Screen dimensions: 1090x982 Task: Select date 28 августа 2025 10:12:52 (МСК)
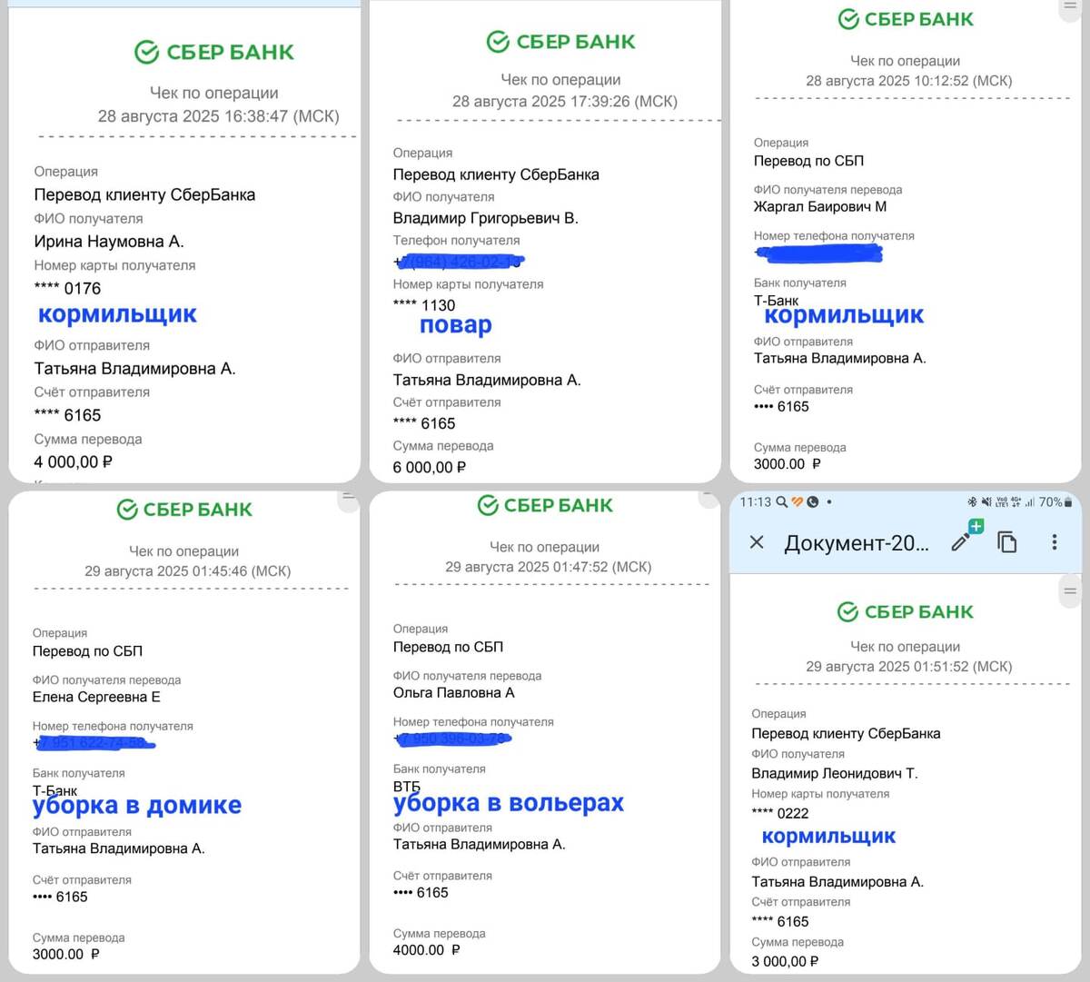point(909,81)
